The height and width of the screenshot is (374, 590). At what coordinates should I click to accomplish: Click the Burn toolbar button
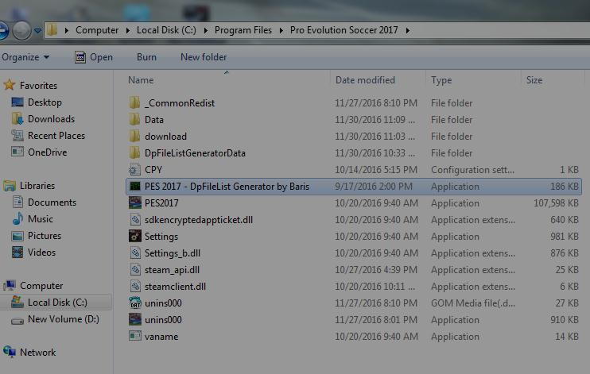coord(146,57)
